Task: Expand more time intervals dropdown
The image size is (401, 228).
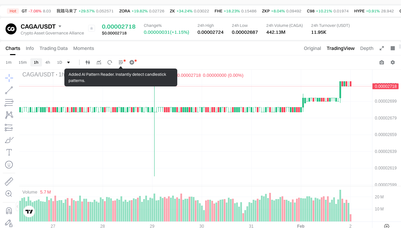Action: click(x=68, y=62)
